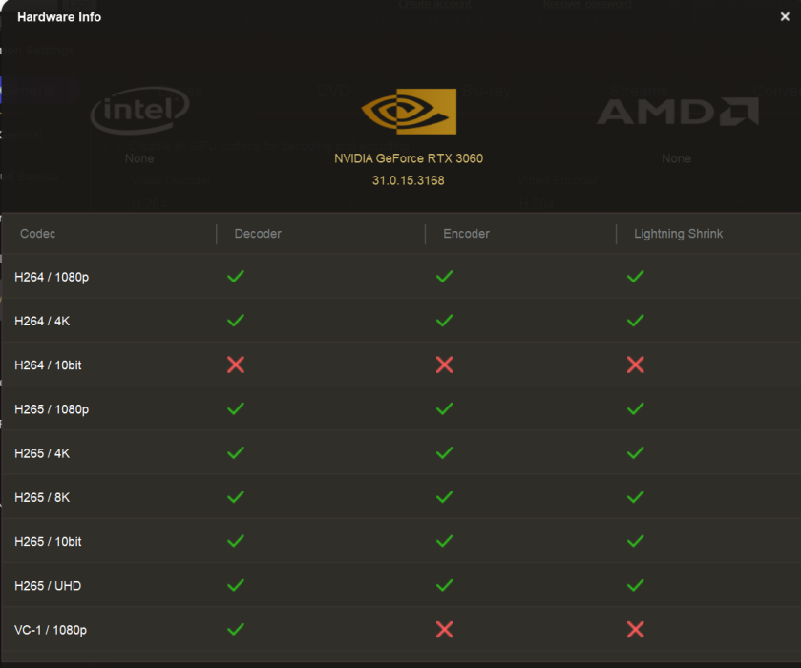The image size is (801, 668).
Task: Click the AMD logo icon
Action: point(677,112)
